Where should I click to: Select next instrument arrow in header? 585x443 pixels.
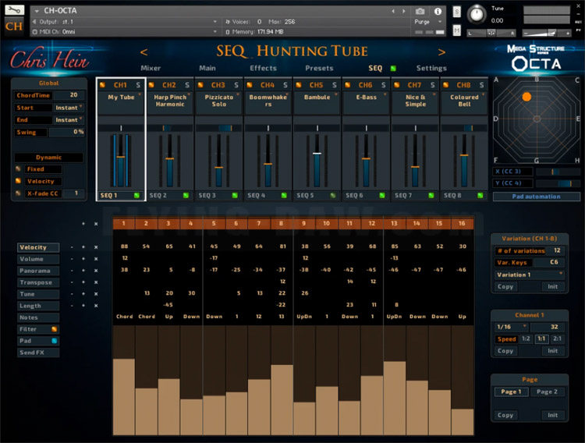coord(403,11)
